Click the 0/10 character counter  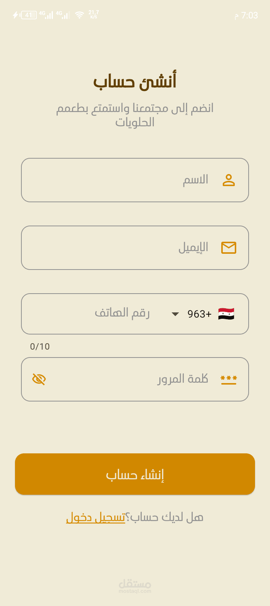click(40, 347)
